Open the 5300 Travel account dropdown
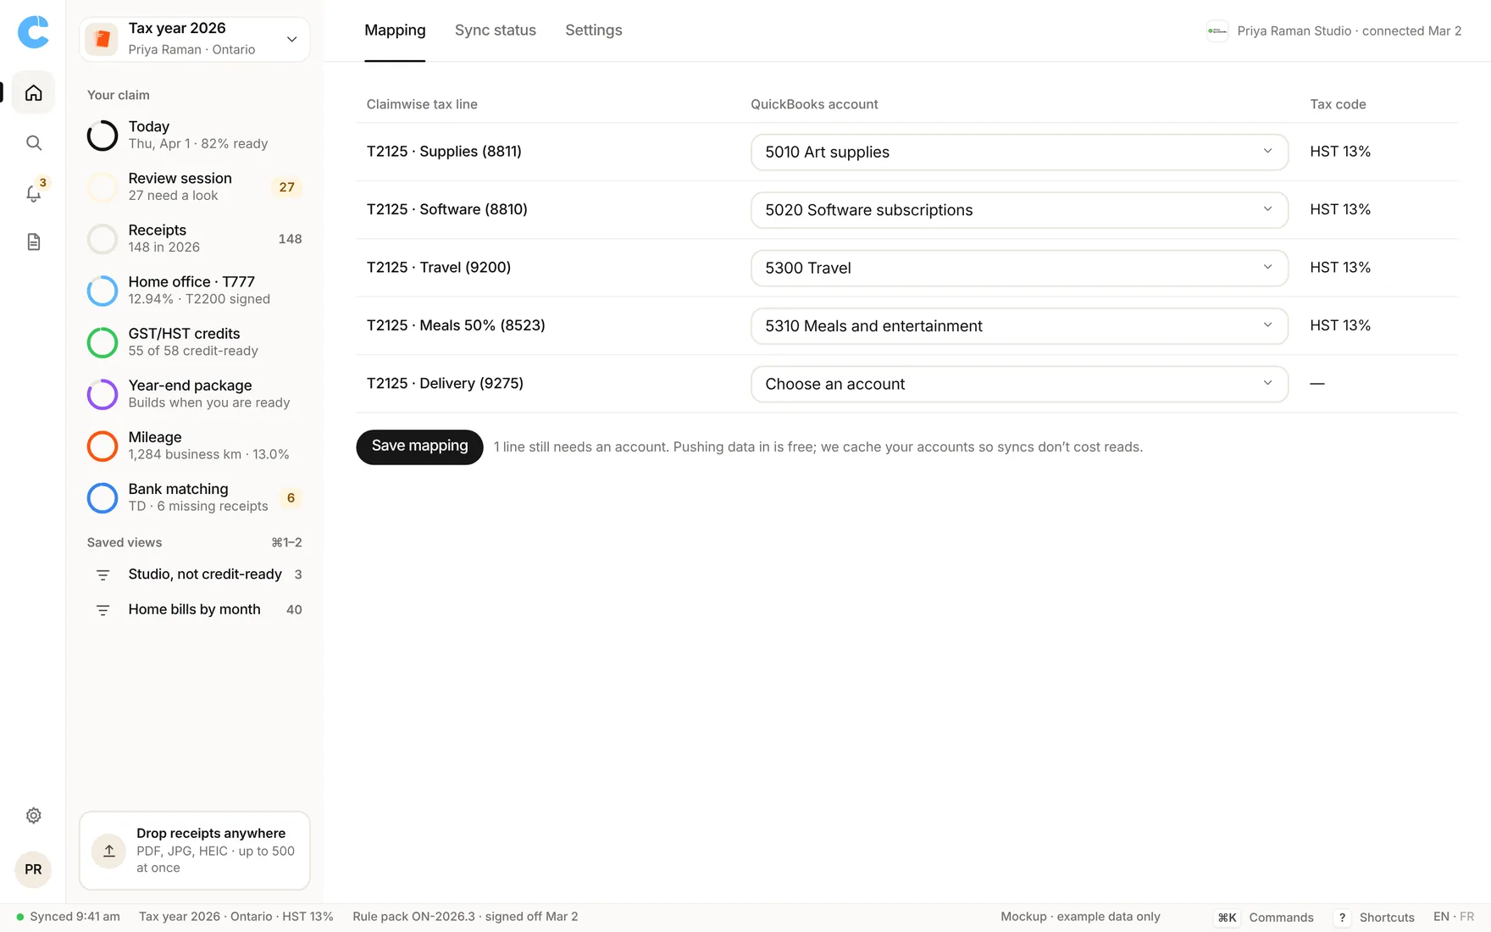Screen dimensions: 1491x932 (1019, 268)
